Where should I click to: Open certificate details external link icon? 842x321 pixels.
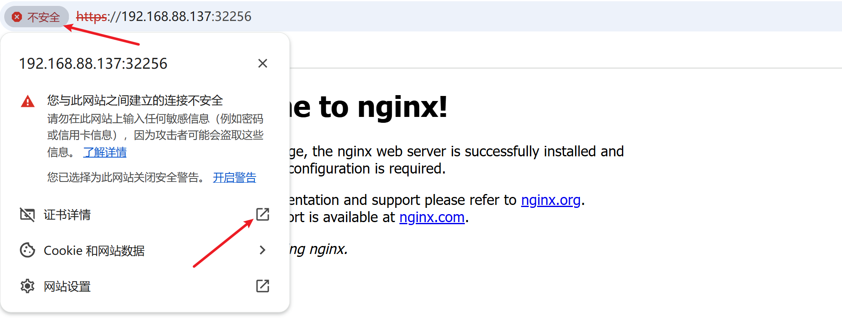click(x=262, y=214)
